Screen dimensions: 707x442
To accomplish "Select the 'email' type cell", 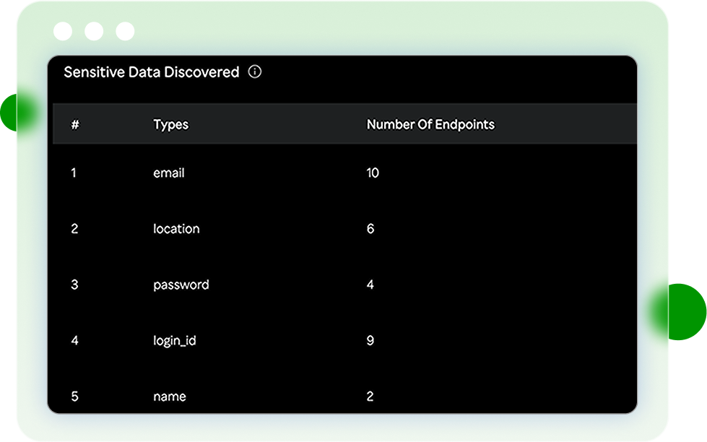I will tap(169, 173).
